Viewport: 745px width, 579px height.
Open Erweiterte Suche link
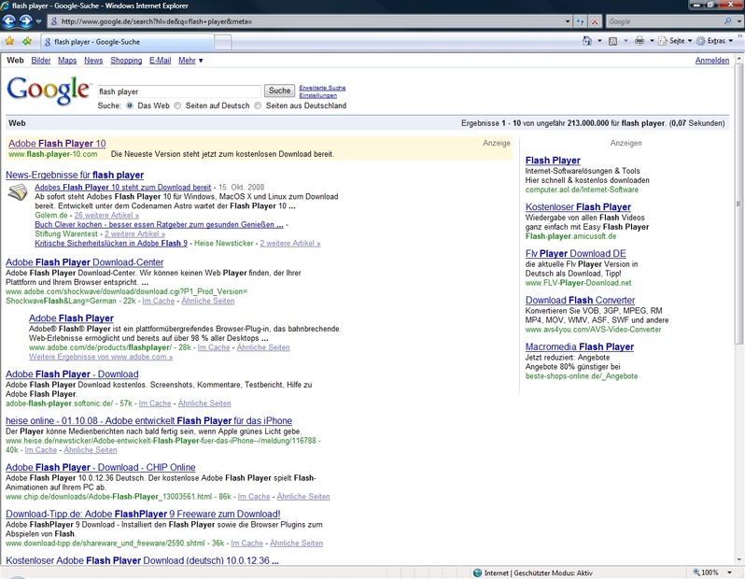pos(322,88)
